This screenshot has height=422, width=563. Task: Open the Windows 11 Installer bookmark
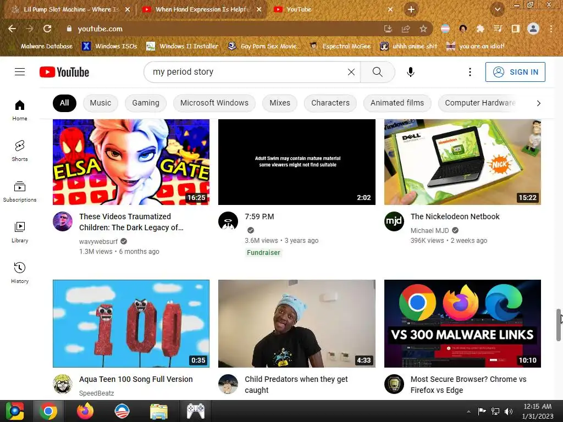point(183,46)
